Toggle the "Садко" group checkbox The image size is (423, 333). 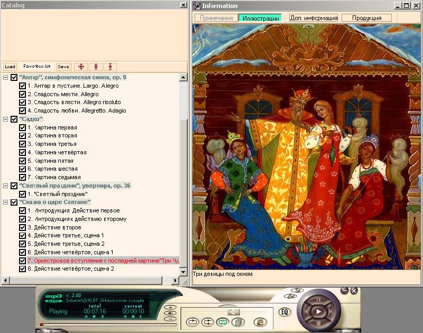click(x=14, y=119)
